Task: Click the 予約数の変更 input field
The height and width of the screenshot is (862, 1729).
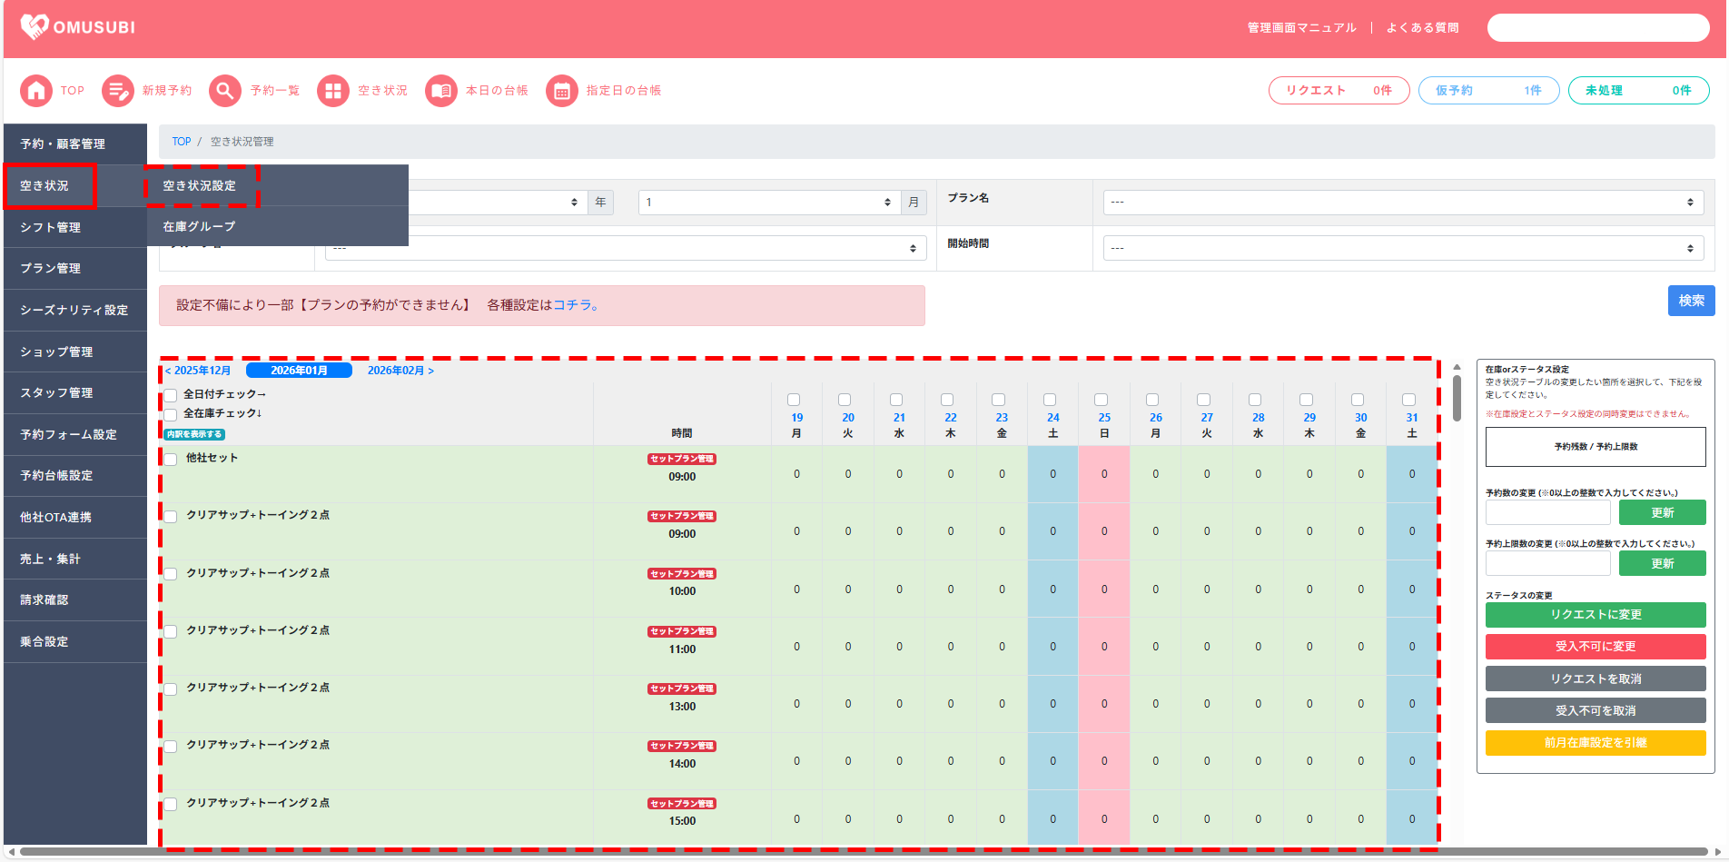Action: [1547, 513]
